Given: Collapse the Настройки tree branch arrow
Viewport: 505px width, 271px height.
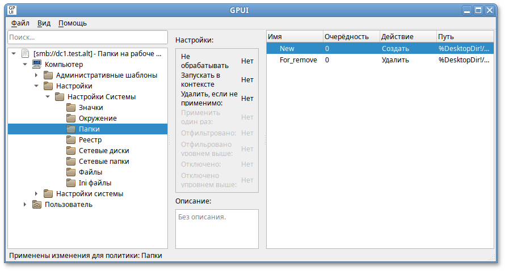Looking at the screenshot, I should click(36, 86).
